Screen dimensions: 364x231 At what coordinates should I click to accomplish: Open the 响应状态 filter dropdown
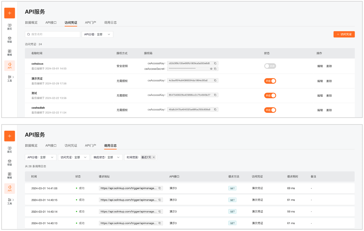tap(106, 157)
